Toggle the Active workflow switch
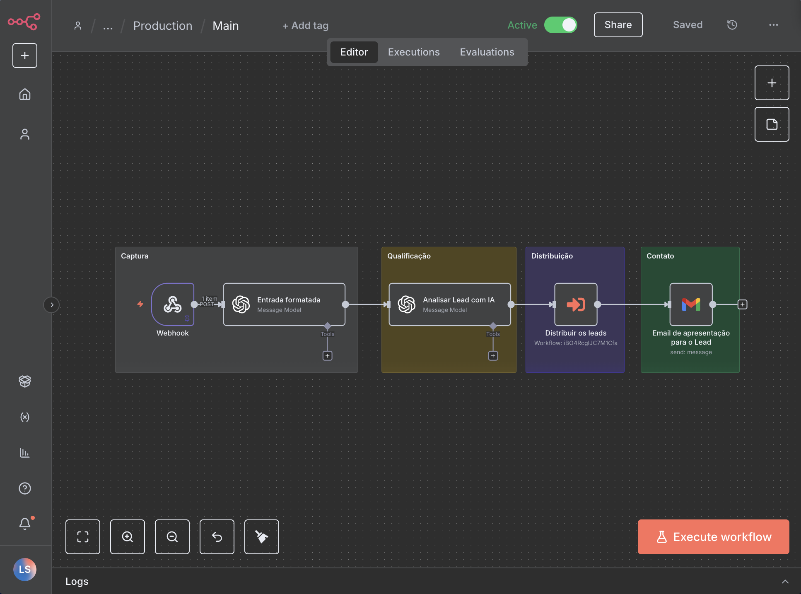The width and height of the screenshot is (801, 594). (x=561, y=25)
